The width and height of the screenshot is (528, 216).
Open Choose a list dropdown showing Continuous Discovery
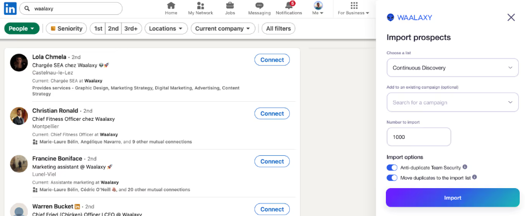[x=453, y=68]
